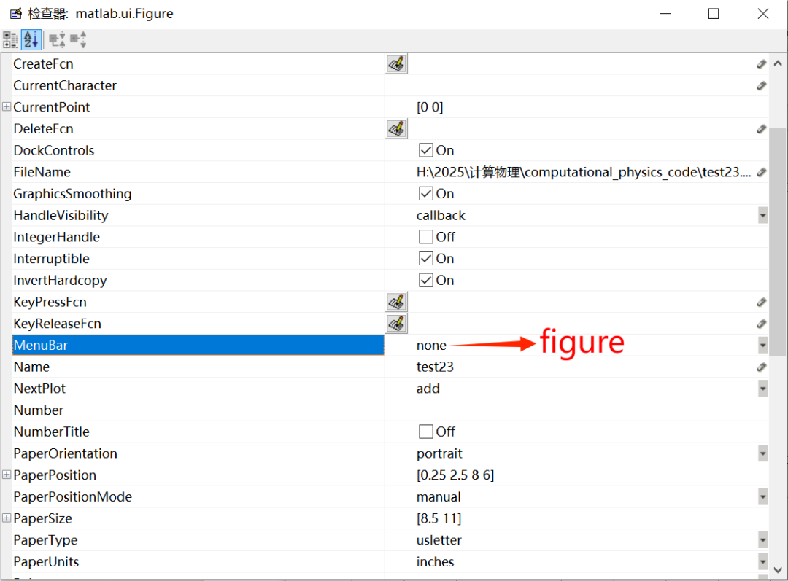Click the alphabetical sort toolbar icon
The width and height of the screenshot is (788, 581).
click(x=31, y=39)
